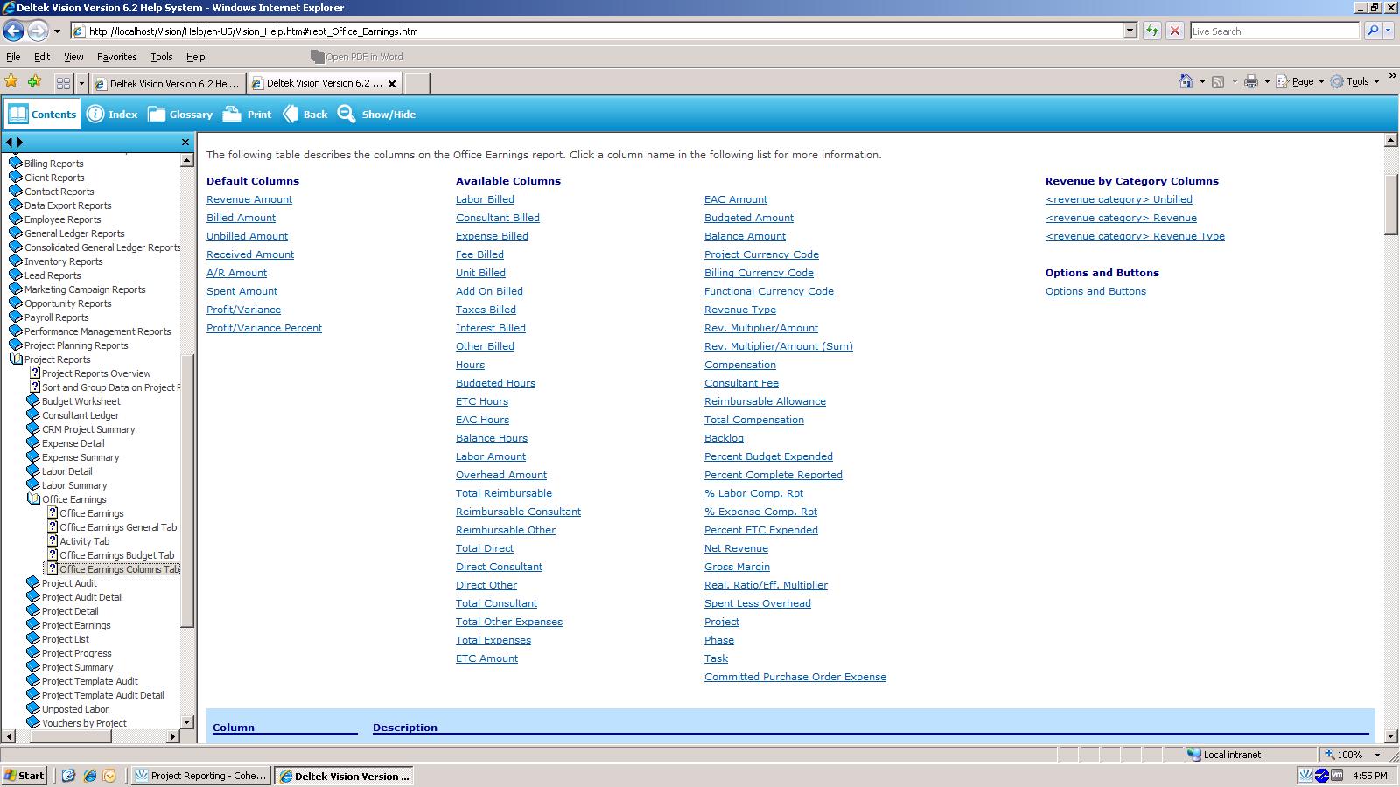The height and width of the screenshot is (787, 1400).
Task: Open Project Reporting taskbar window
Action: (199, 776)
